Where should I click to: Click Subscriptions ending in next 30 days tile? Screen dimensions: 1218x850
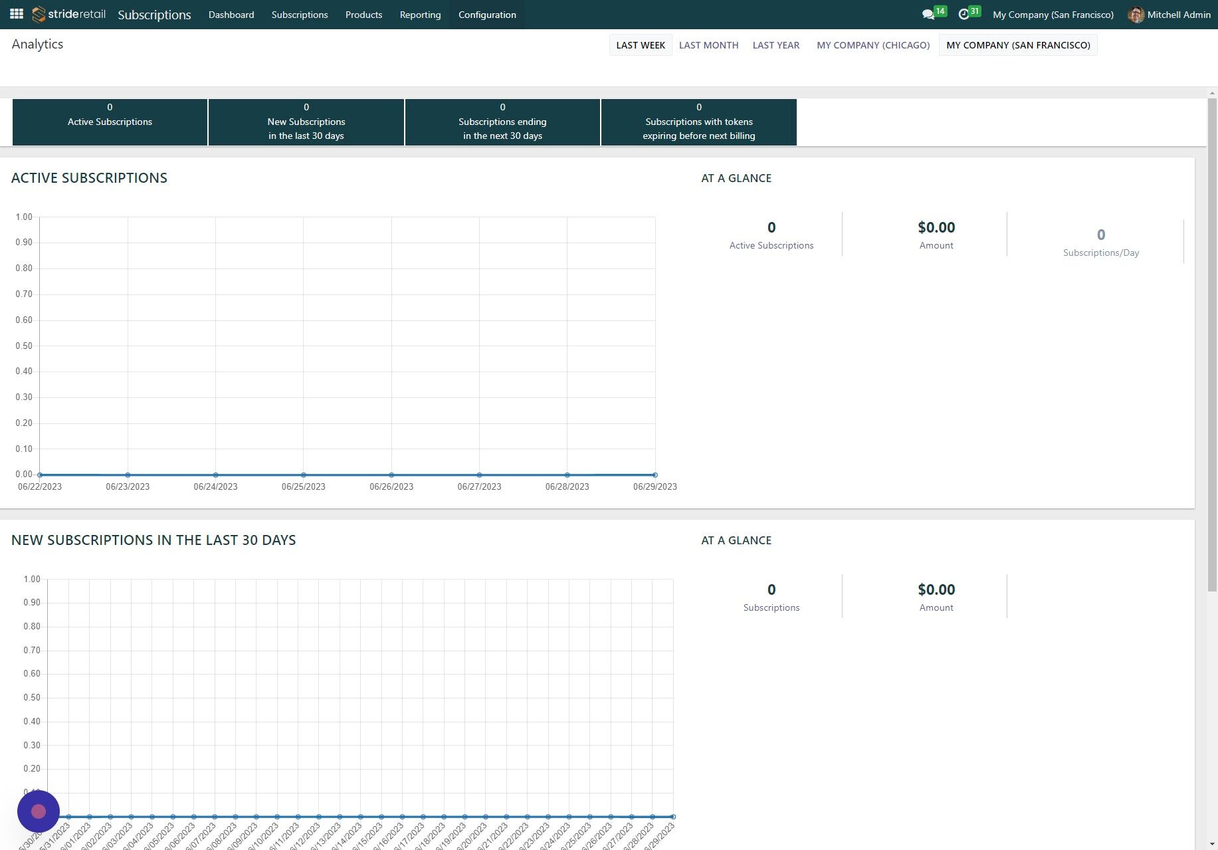502,122
